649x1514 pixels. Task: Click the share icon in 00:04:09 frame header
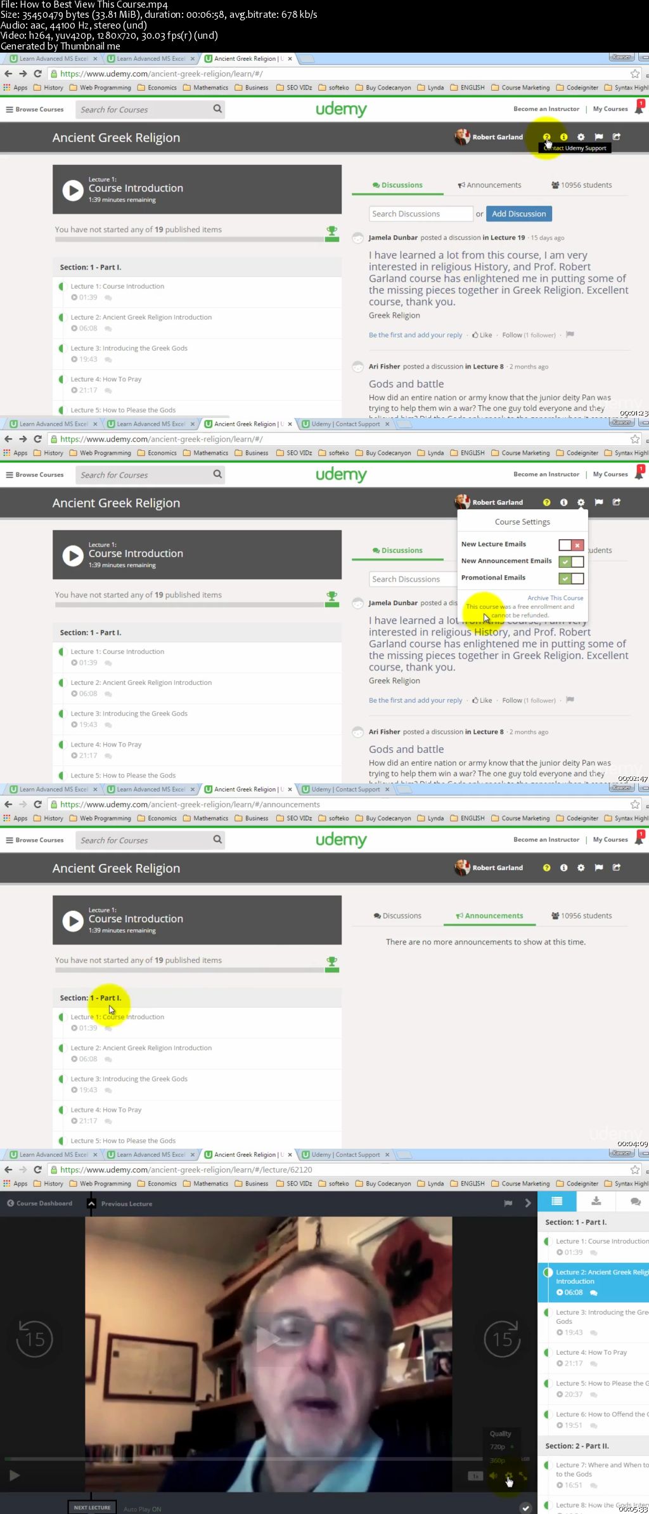coord(616,868)
